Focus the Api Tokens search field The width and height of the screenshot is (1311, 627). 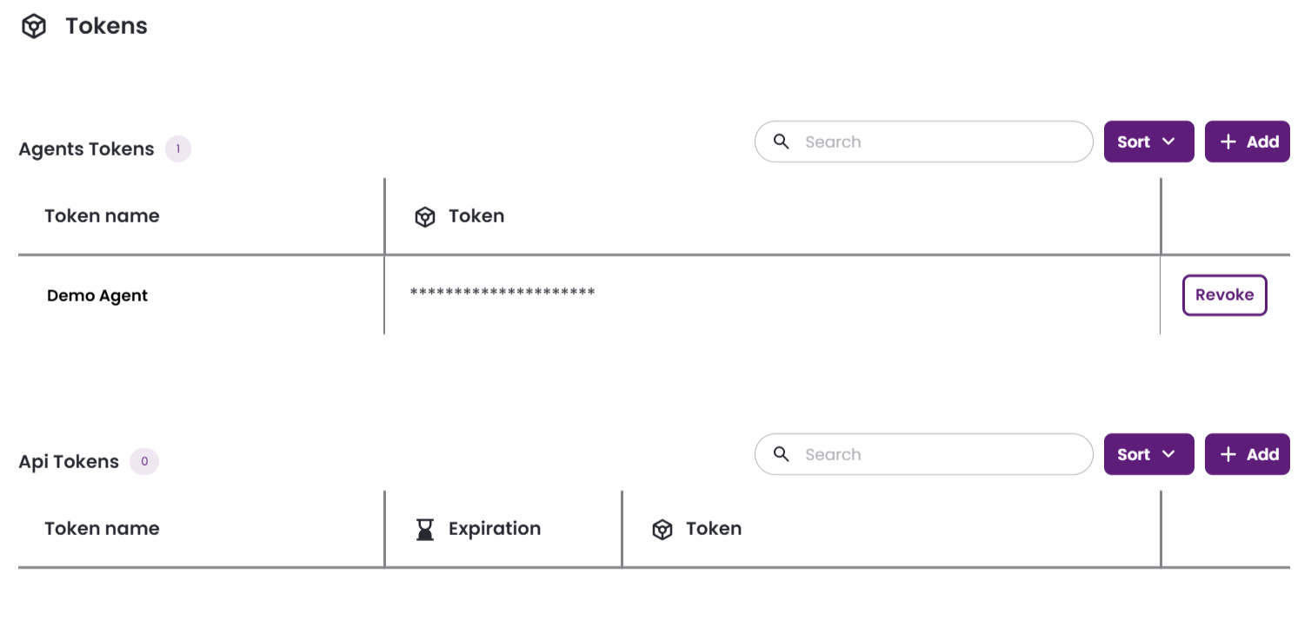click(x=923, y=454)
